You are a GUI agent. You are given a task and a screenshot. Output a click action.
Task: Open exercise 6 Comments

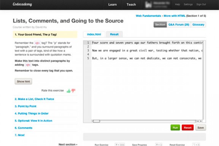tap(24, 128)
